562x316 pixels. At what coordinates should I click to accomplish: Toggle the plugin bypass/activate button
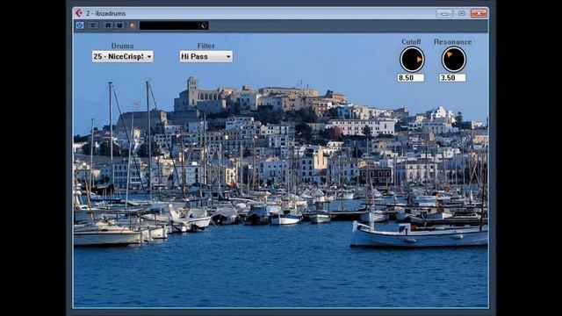[80, 25]
